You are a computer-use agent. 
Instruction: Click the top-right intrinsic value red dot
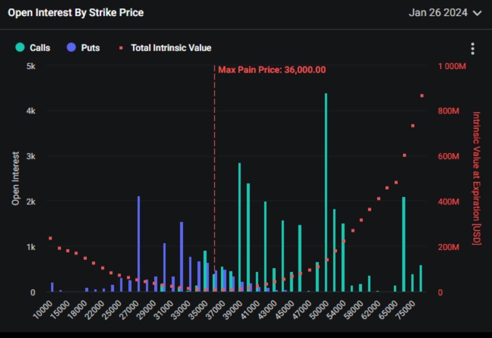pyautogui.click(x=422, y=96)
